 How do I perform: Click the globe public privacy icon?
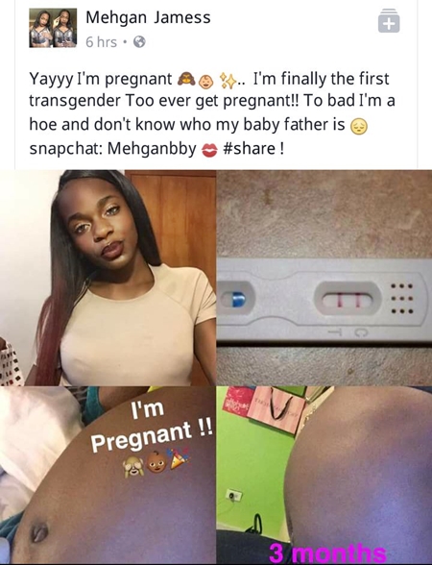point(139,42)
